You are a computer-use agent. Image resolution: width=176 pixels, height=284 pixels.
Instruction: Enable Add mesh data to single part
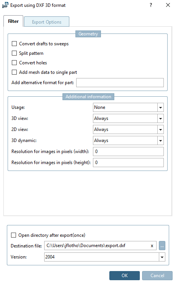click(14, 72)
